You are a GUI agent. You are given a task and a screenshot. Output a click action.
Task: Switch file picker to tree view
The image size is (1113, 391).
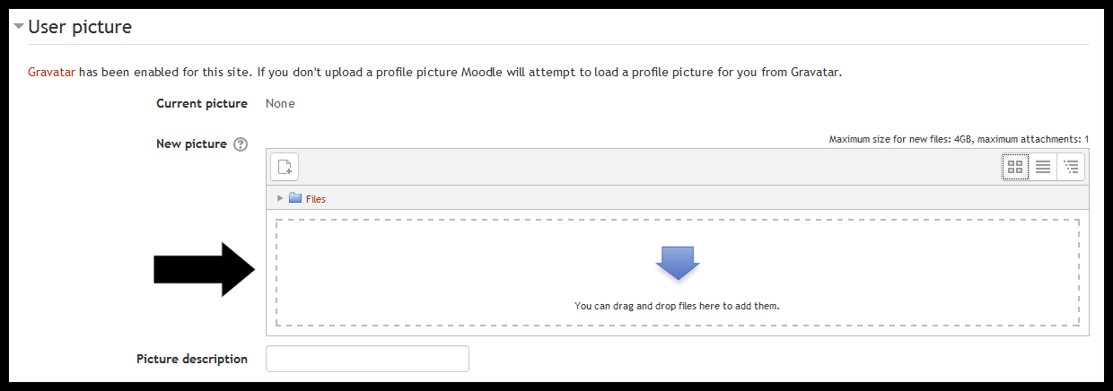1071,167
